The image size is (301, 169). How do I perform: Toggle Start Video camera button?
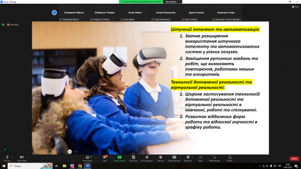click(x=22, y=158)
